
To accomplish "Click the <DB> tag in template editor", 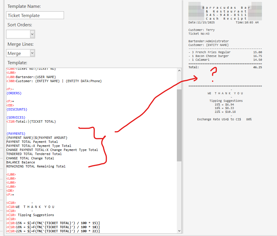I will click(10, 191).
